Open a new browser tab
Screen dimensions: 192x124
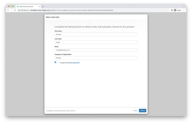pos(43,6)
